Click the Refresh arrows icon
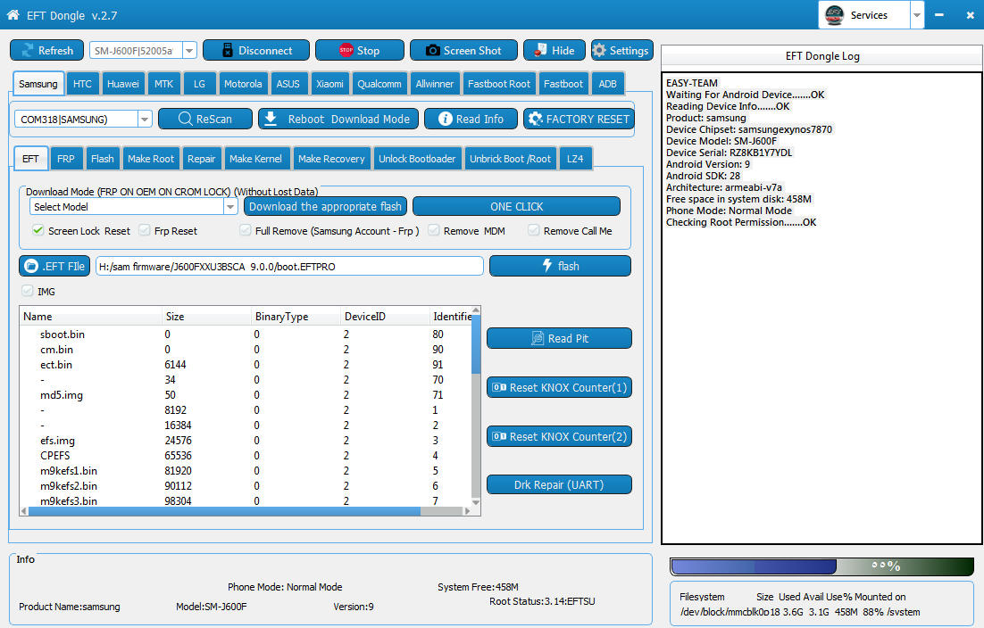984x628 pixels. coord(28,50)
